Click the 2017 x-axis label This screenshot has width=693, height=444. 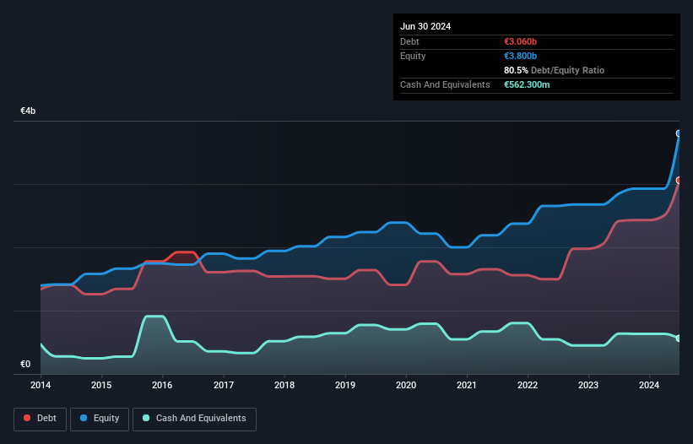[224, 385]
